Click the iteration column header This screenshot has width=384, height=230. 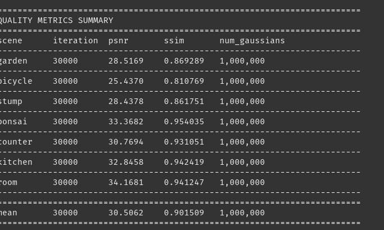75,40
